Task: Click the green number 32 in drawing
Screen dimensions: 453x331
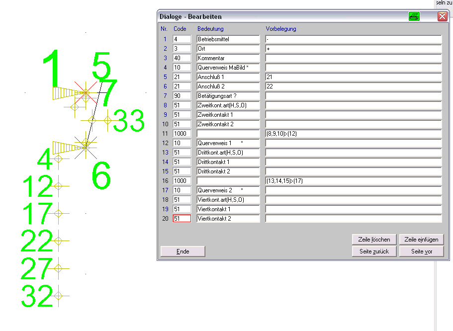Action: point(37,296)
